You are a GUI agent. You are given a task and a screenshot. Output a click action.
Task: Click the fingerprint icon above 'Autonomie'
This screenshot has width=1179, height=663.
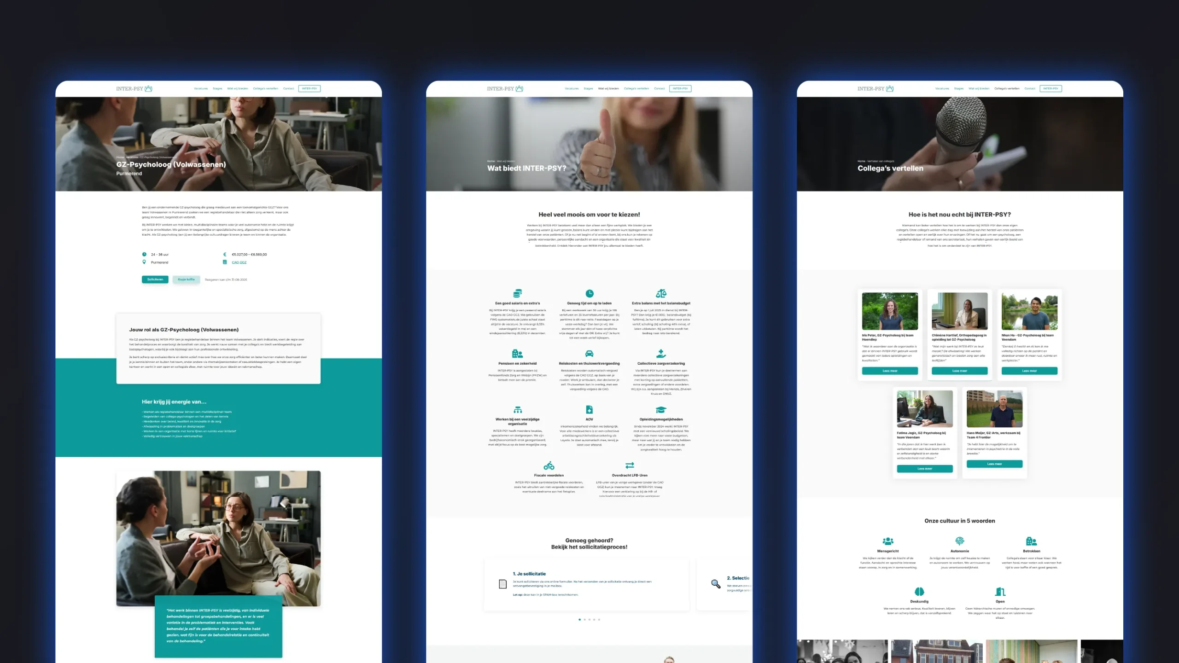(x=959, y=541)
